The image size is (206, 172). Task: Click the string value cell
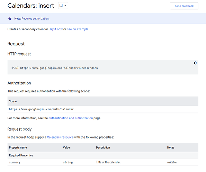point(68,162)
